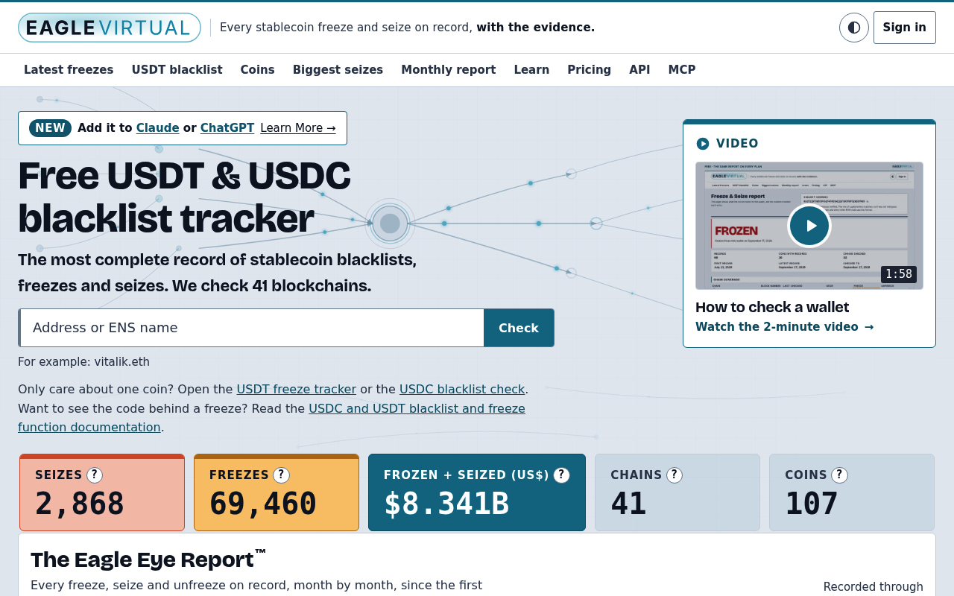Viewport: 954px width, 596px height.
Task: Open help icon next to CHAINS
Action: pos(675,475)
